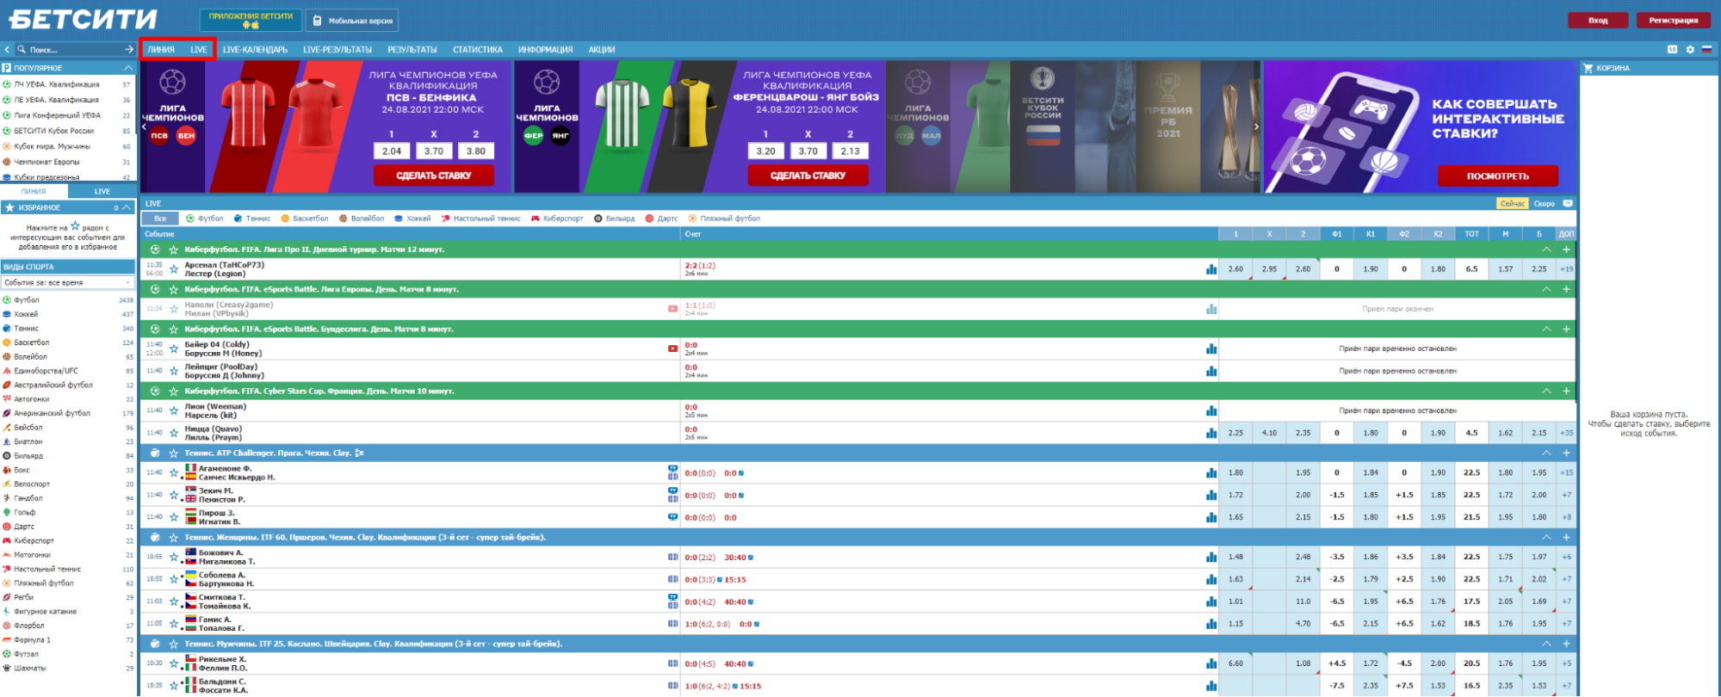
Task: Click the plus icon on the Лига Про II header
Action: [x=1566, y=250]
